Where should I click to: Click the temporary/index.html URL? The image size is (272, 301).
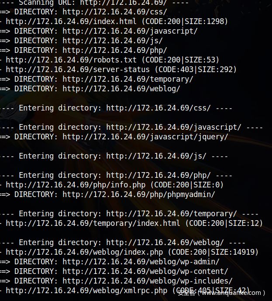(x=93, y=223)
